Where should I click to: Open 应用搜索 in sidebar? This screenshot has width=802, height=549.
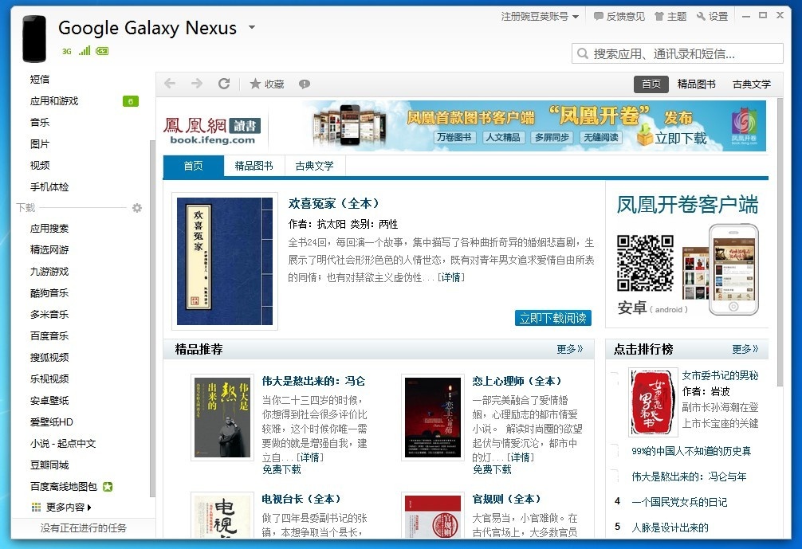[x=49, y=229]
